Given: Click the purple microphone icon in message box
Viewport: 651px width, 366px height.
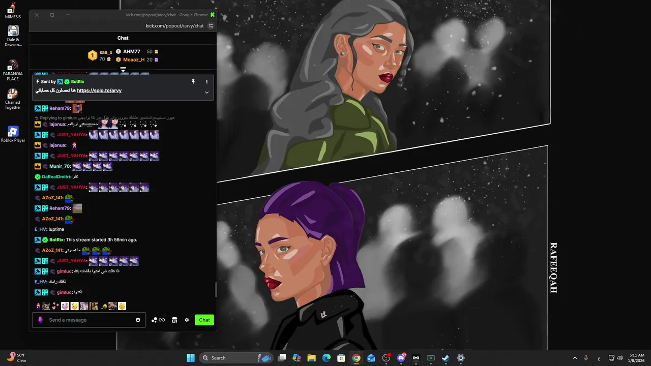Looking at the screenshot, I should [x=40, y=320].
